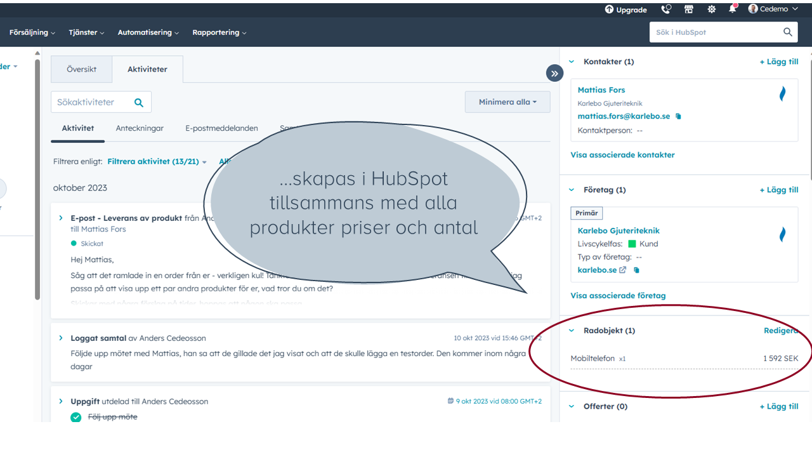Viewport: 812px width, 457px height.
Task: Click the Livscykelfas Kund value
Action: point(643,244)
